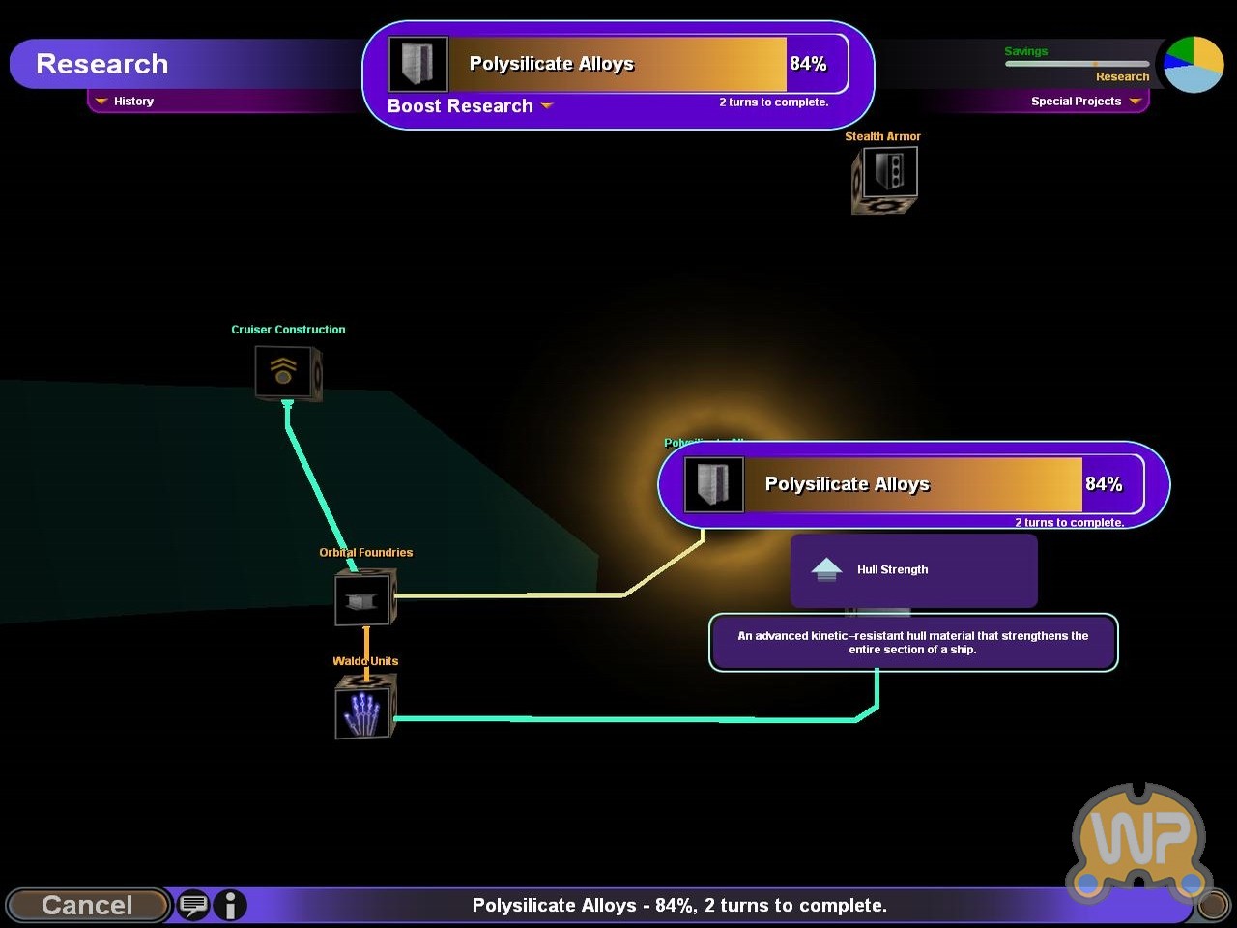Click the Polysilicate Alloys description box
The image size is (1237, 928).
[x=913, y=643]
